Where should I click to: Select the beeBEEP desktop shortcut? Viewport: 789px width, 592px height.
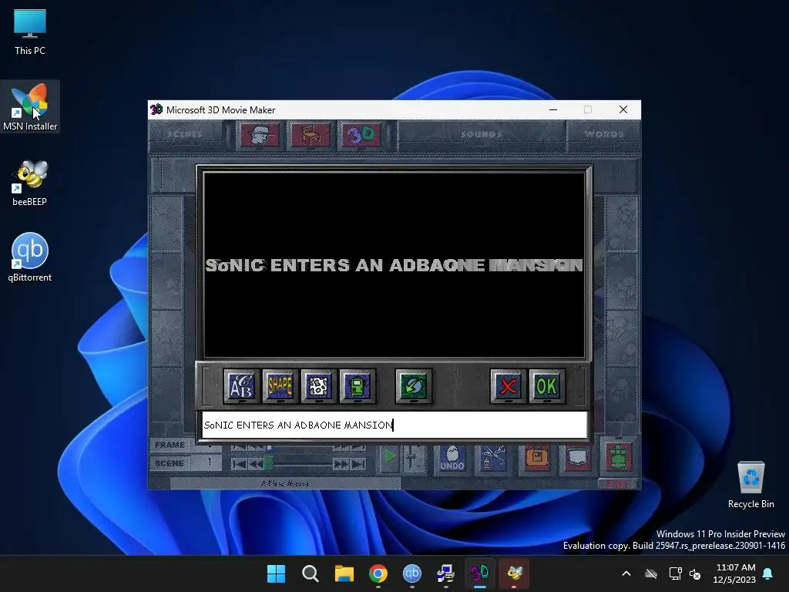pos(30,183)
